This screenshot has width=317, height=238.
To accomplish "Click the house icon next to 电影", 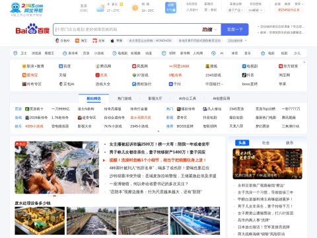I will pos(263,54).
